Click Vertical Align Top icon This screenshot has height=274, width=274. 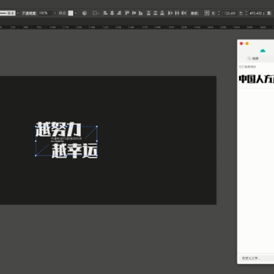click(127, 13)
